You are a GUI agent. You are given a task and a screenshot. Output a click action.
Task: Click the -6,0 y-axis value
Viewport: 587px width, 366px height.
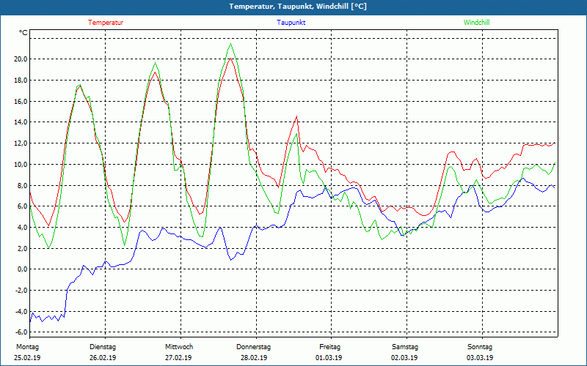21,332
